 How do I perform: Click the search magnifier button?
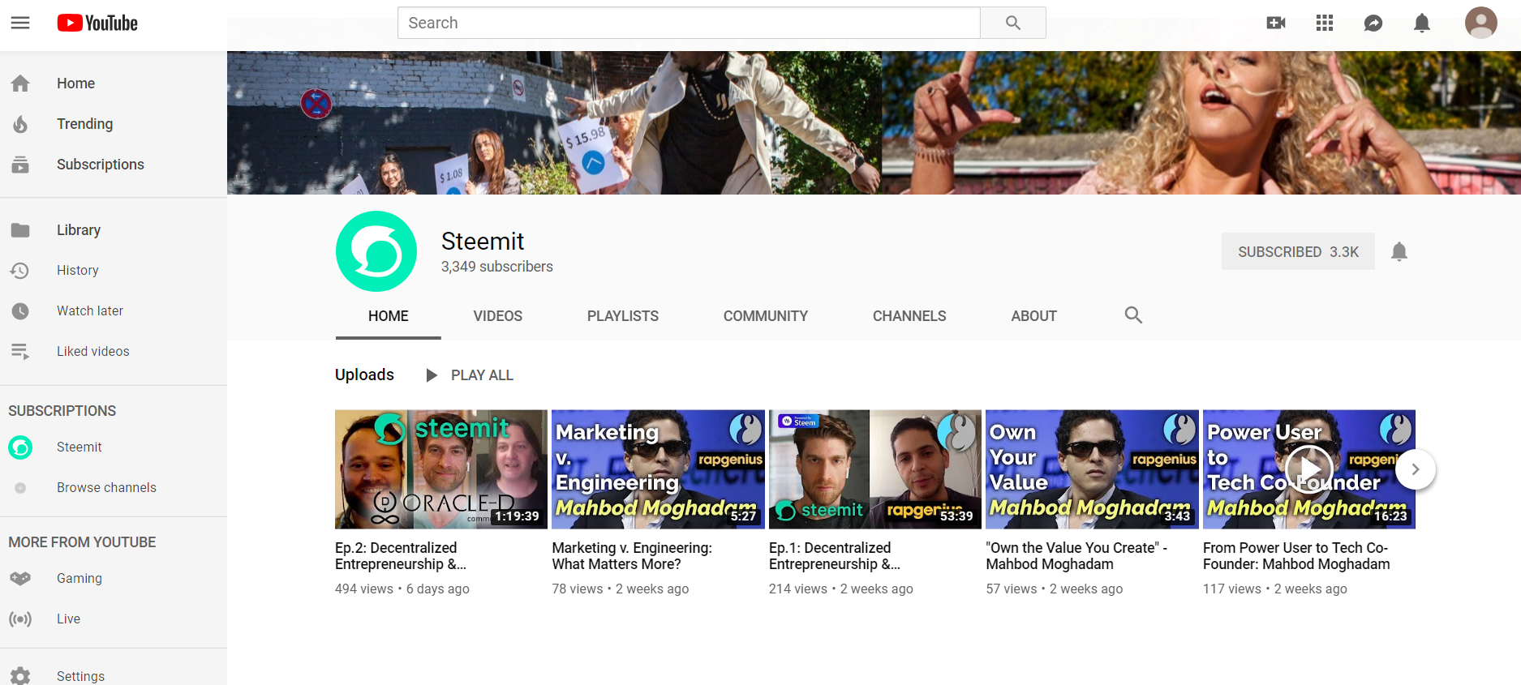tap(1012, 23)
